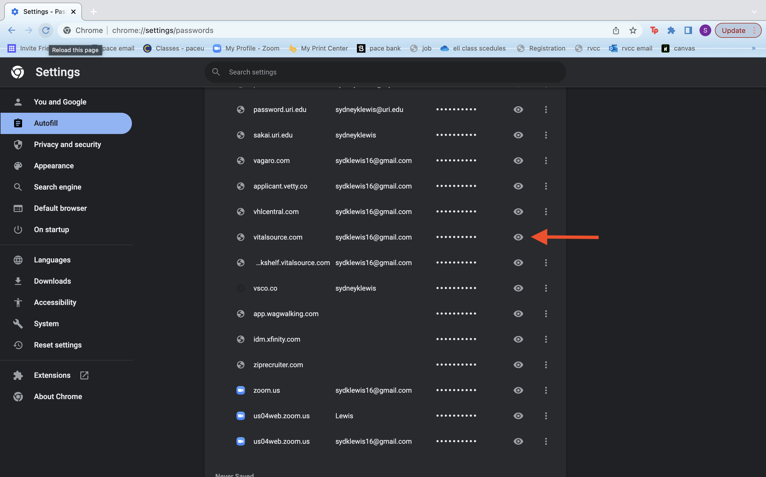
Task: Expand hidden bookmarks with the double chevron
Action: click(753, 48)
